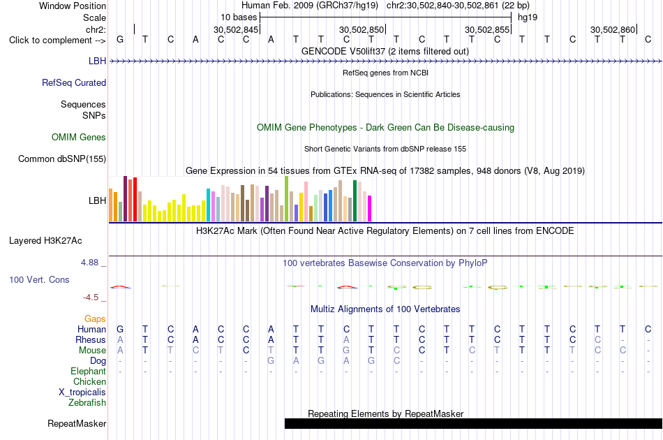Screen dimensions: 663x440
Task: Click the 30,502,860 ruler position marker
Action: coord(613,29)
